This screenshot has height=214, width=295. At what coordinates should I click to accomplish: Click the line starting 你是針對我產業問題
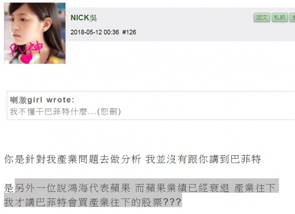coord(132,159)
